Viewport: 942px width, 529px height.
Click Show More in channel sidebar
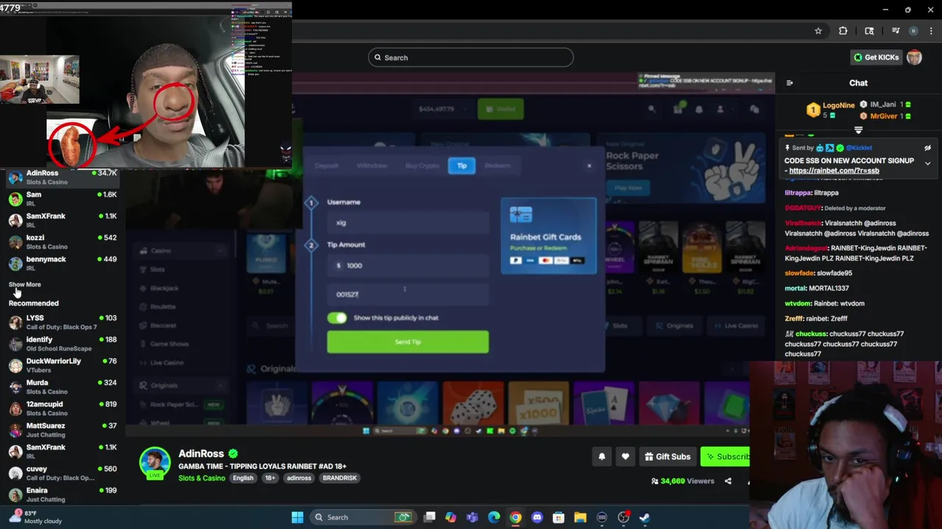pyautogui.click(x=24, y=284)
